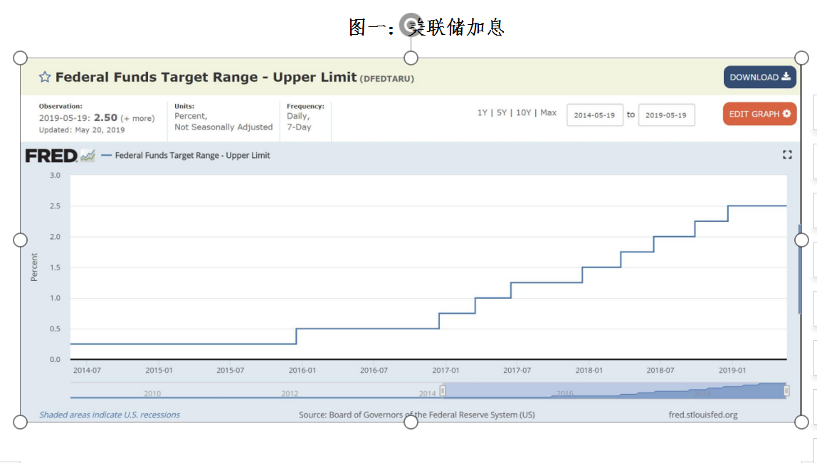Select the 10Y time range
The height and width of the screenshot is (463, 817).
(x=523, y=113)
